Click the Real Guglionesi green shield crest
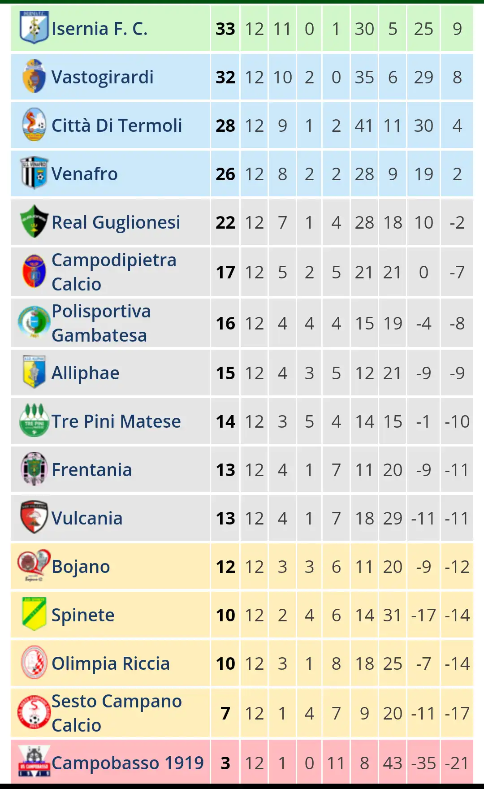The image size is (484, 789). pyautogui.click(x=34, y=221)
